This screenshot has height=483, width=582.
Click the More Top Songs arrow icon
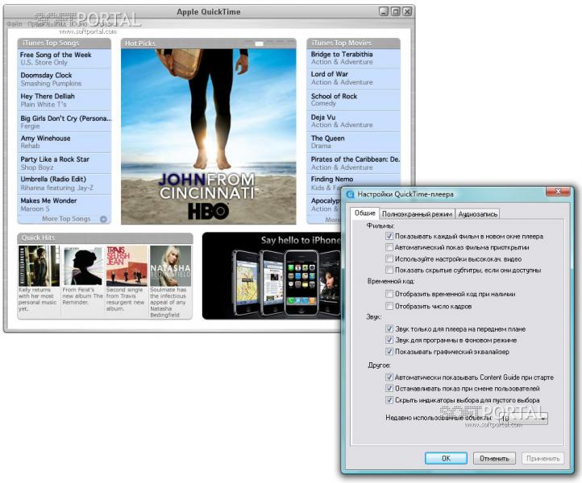click(103, 219)
